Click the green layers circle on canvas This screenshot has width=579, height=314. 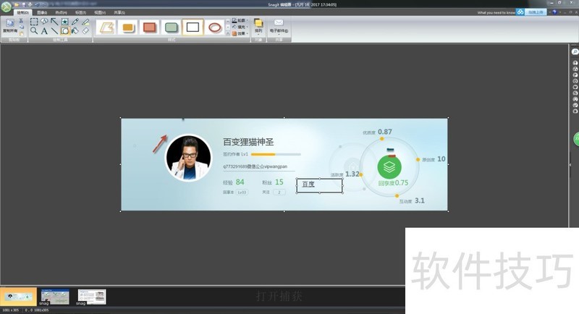tap(389, 167)
